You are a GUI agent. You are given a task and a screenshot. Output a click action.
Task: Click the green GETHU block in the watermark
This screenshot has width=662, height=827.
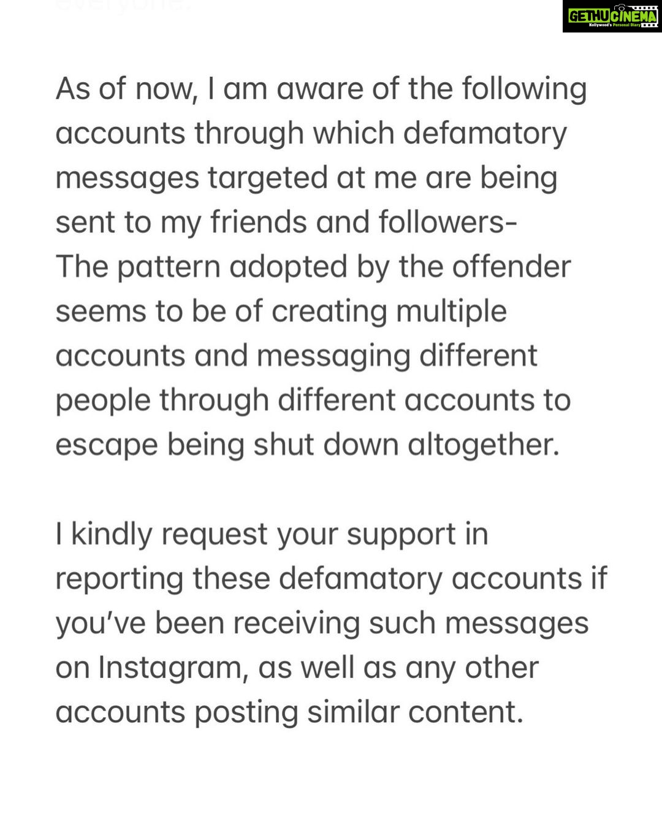589,15
